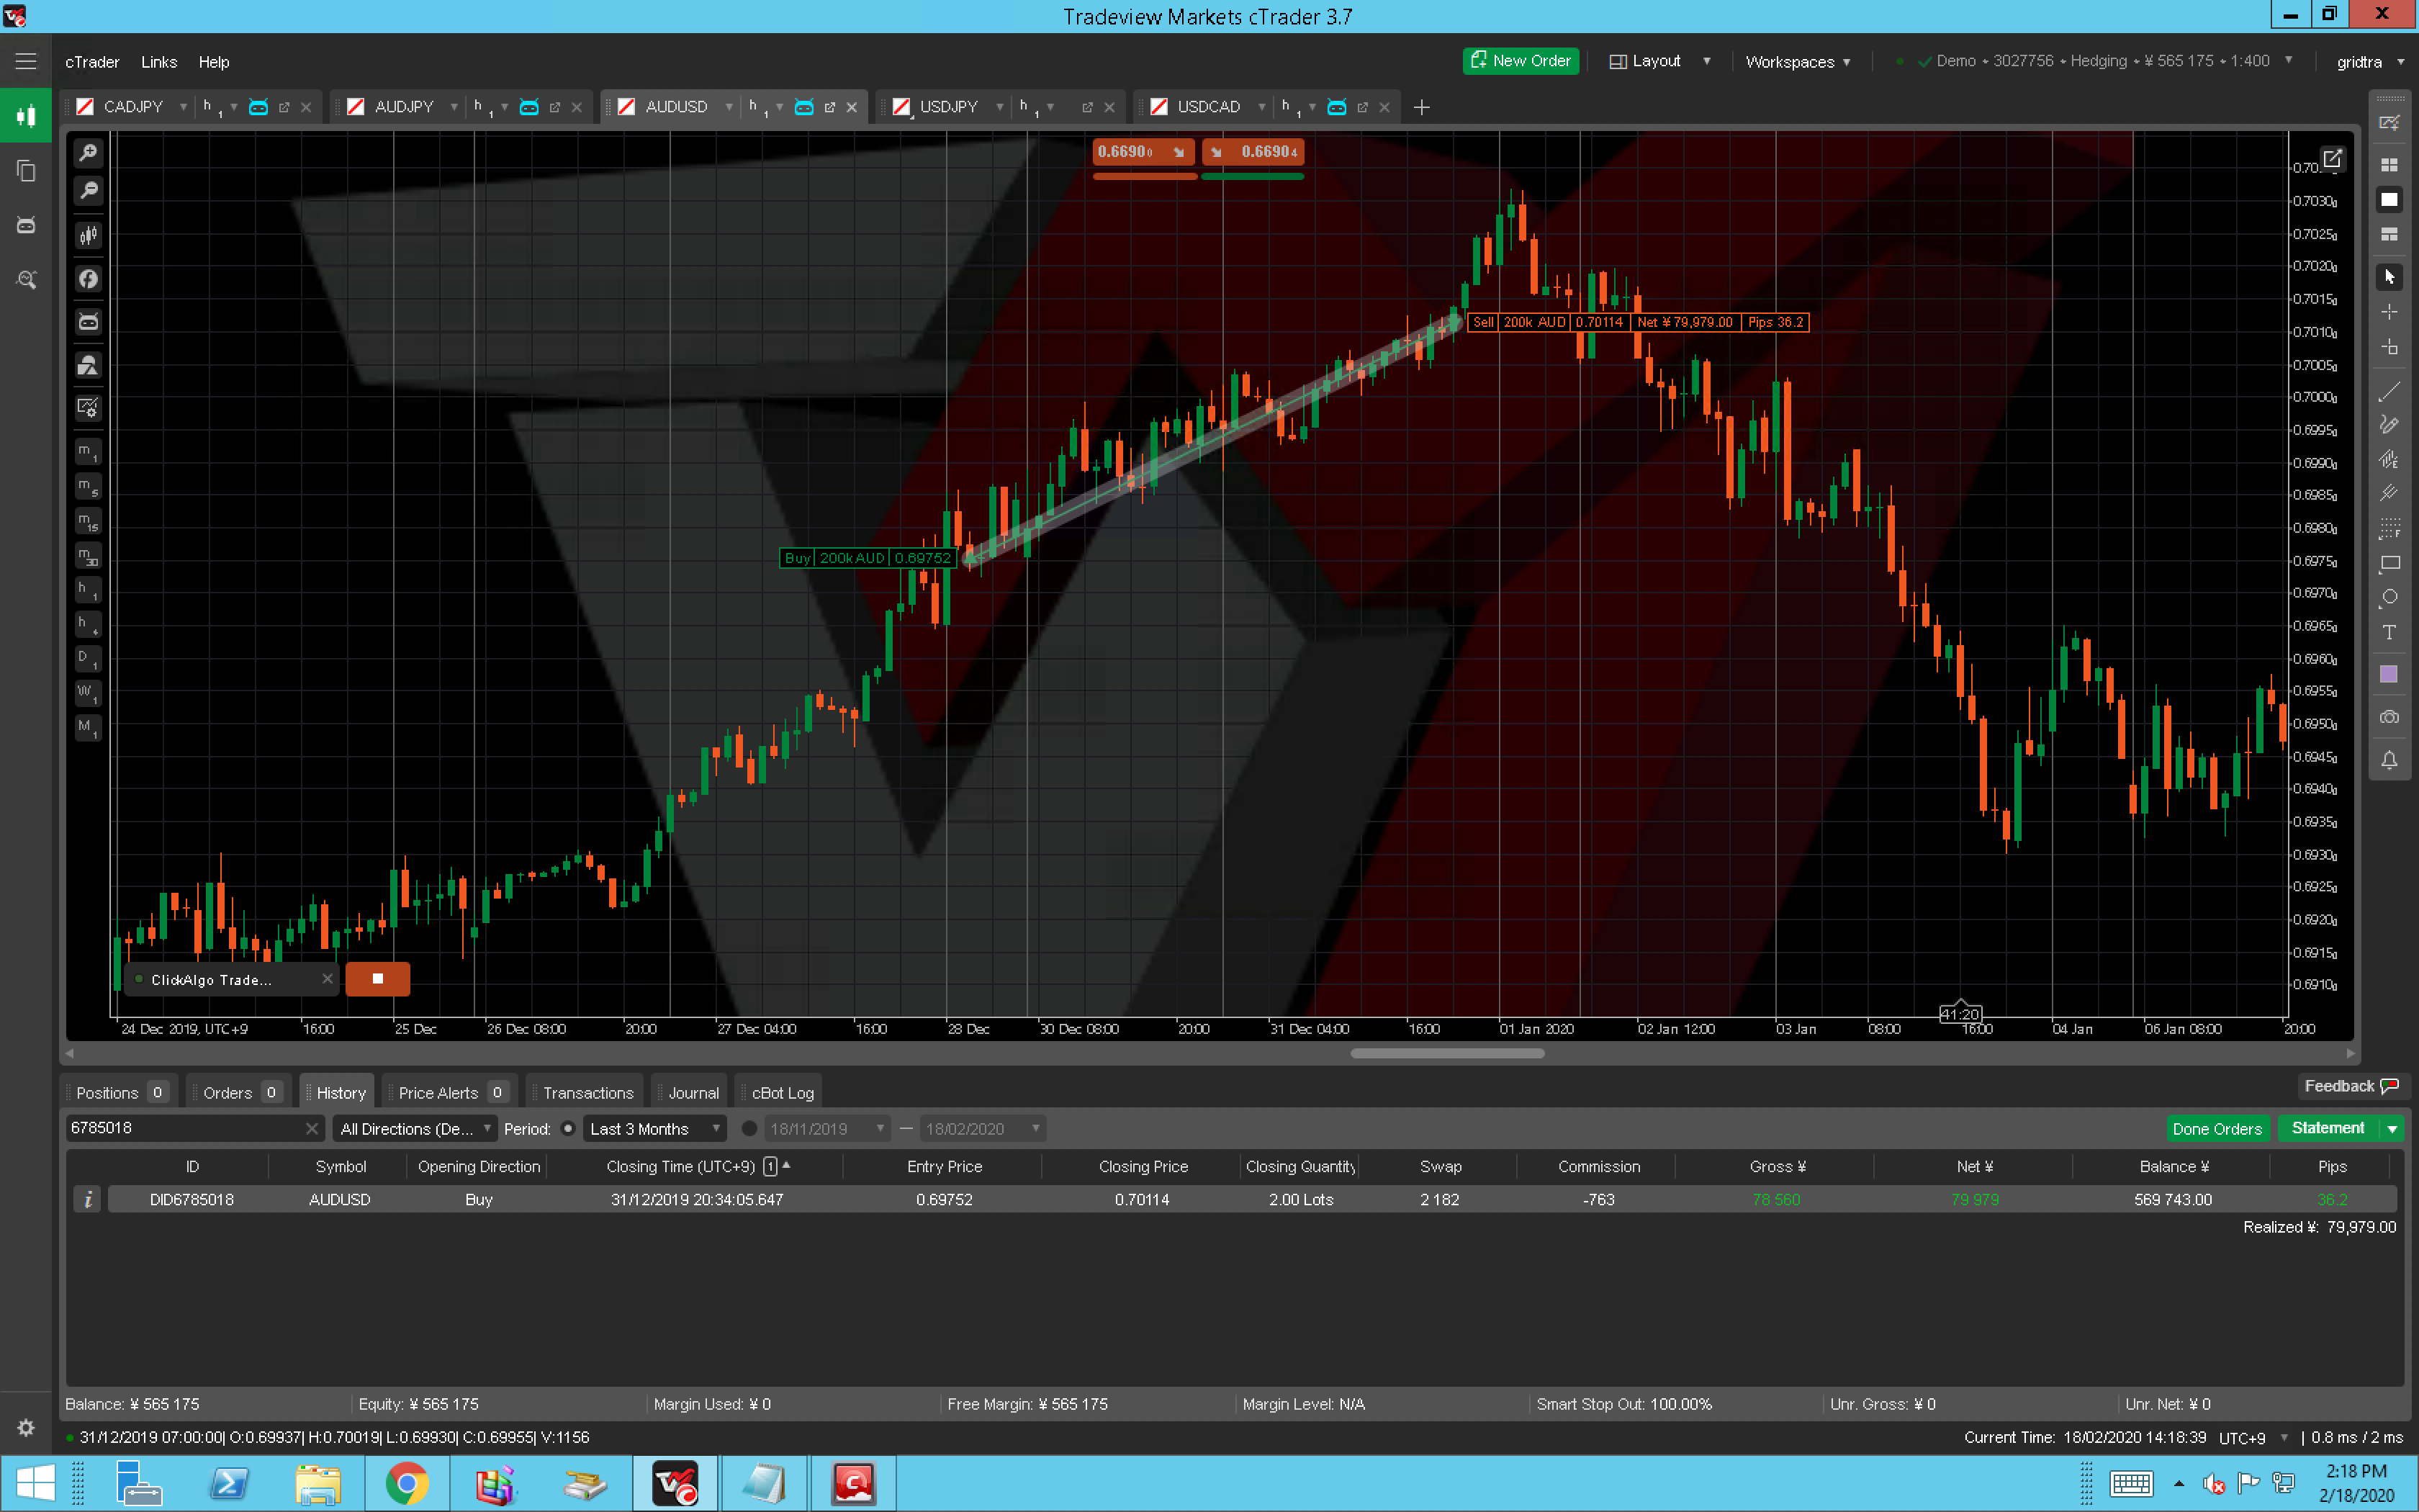Add a new chart tab with plus

click(1421, 107)
